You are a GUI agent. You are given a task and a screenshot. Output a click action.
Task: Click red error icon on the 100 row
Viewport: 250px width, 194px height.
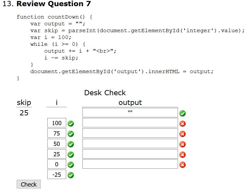[x=183, y=123]
